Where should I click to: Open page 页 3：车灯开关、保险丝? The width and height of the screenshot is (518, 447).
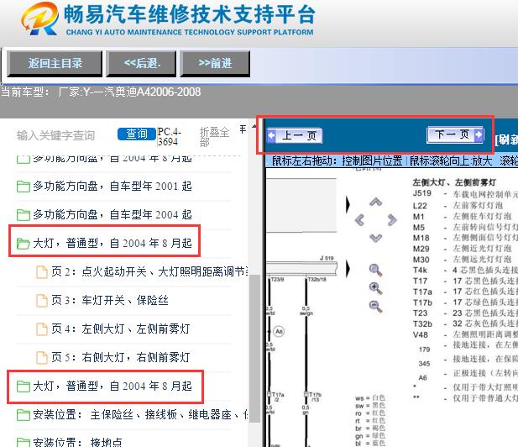(x=102, y=300)
